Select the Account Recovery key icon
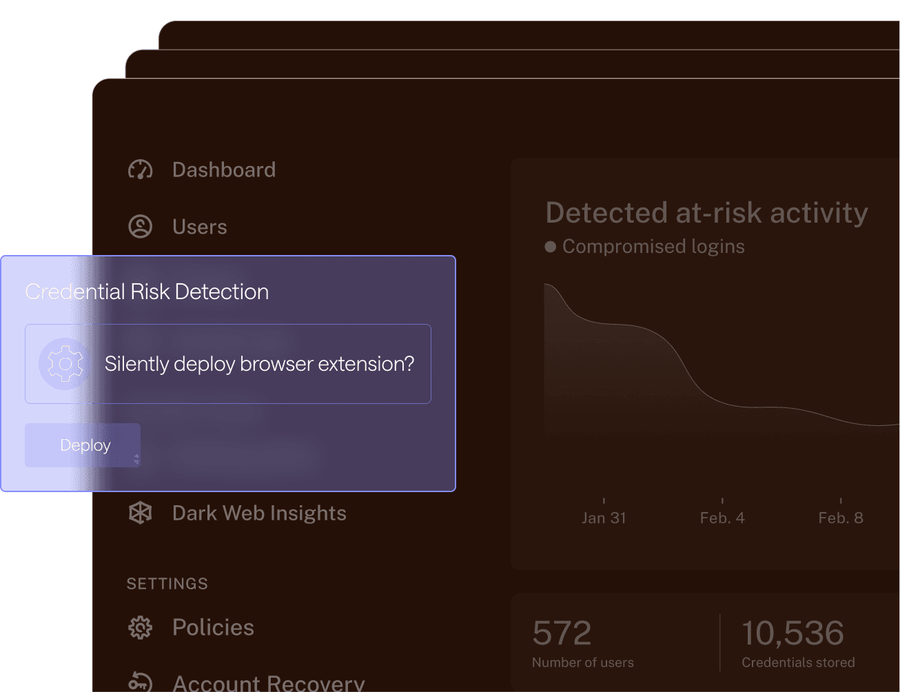900x692 pixels. coord(140,683)
